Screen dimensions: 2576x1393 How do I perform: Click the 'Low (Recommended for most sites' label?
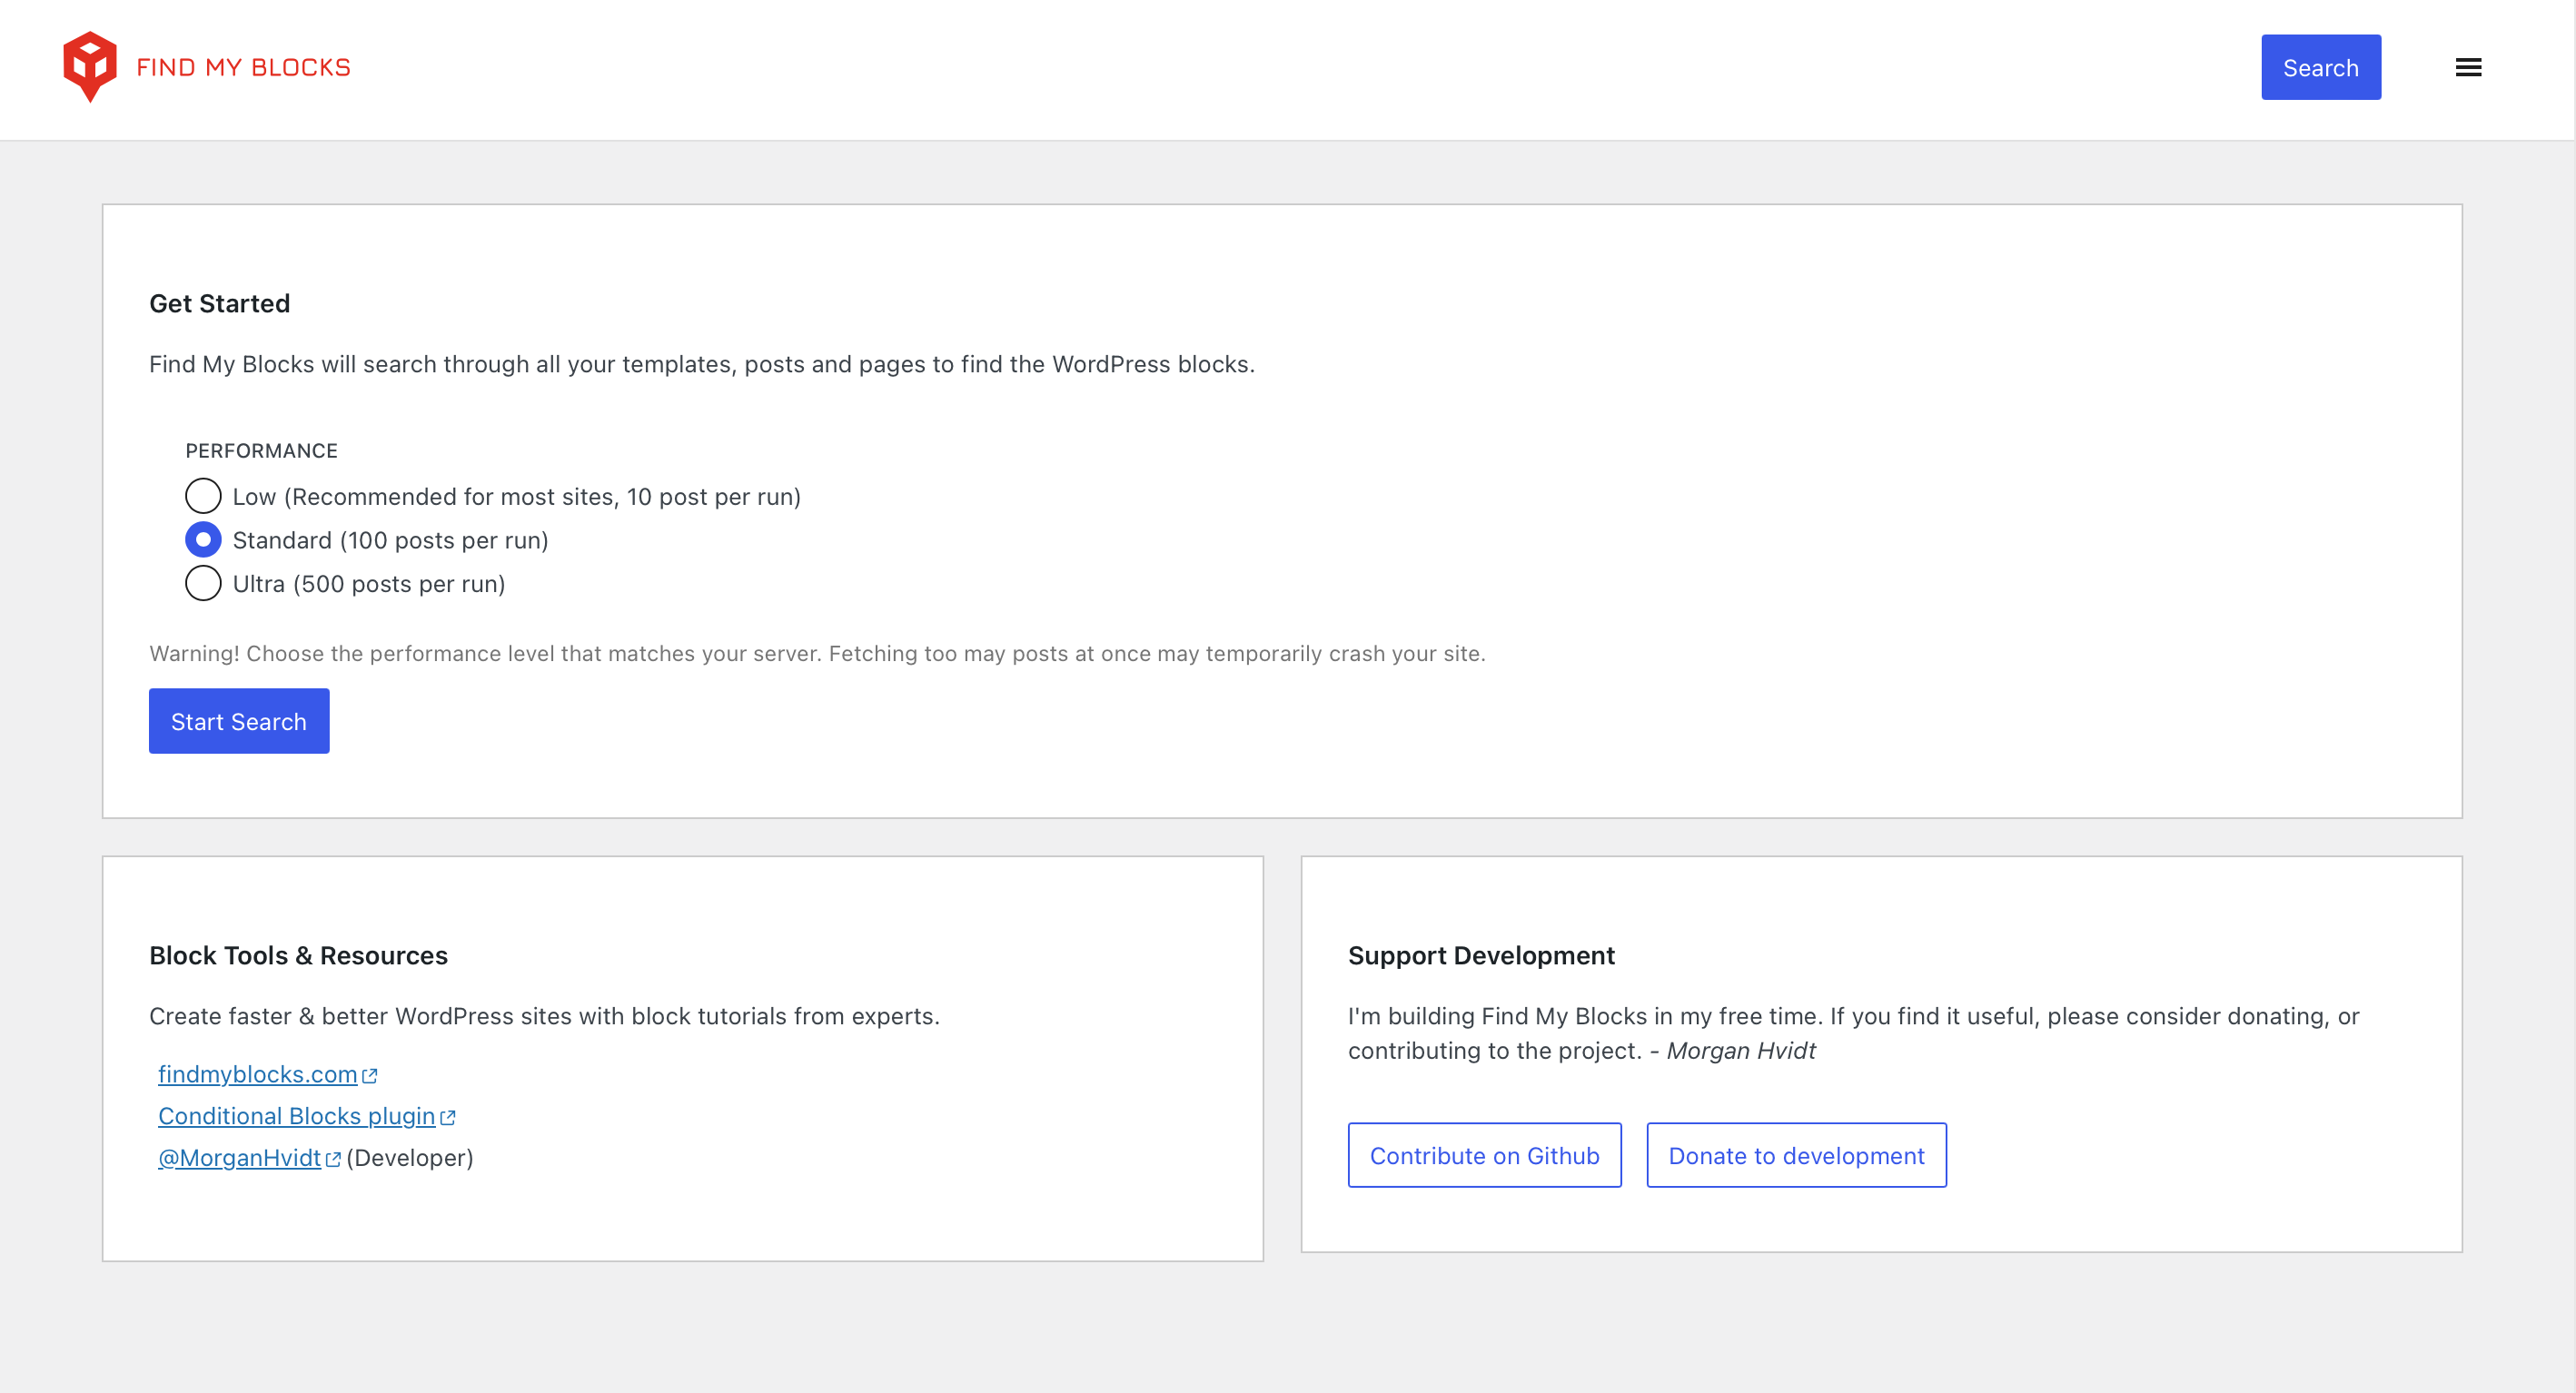[x=516, y=497]
